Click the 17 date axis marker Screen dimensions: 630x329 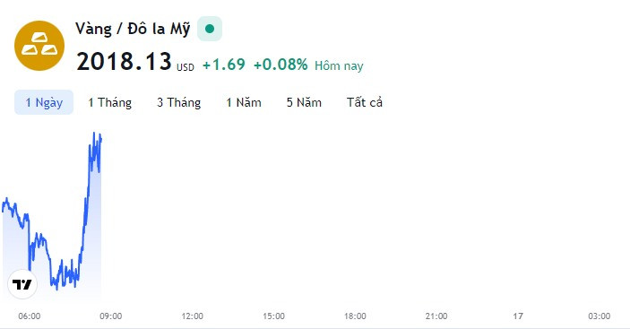coord(518,316)
